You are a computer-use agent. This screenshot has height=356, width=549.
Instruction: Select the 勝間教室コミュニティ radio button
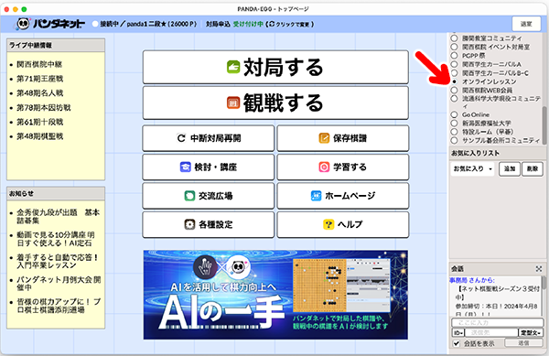click(454, 38)
